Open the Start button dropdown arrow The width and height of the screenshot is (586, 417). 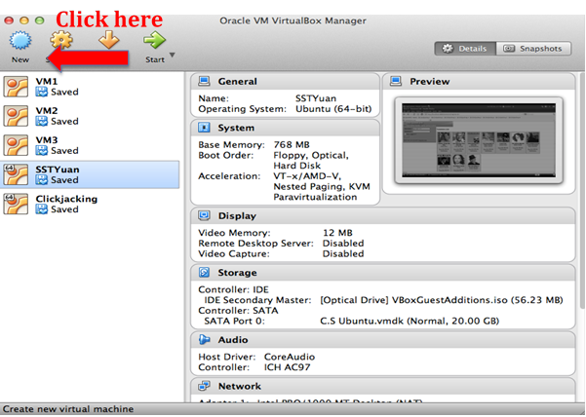tap(173, 55)
